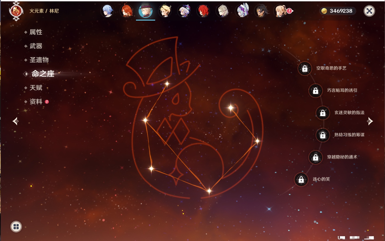Screen dimensions: 385x241
Task: Go to previous character with left arrow
Action: (15, 121)
